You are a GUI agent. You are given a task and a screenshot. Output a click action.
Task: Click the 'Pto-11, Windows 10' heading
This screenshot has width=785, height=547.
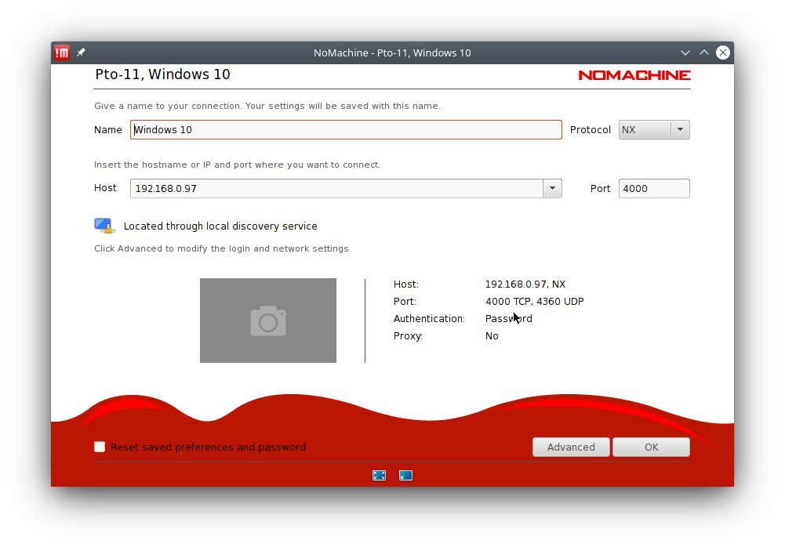coord(162,74)
